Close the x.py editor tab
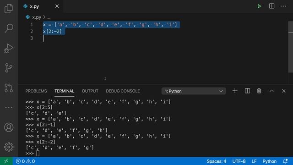Screen dimensions: 293x165 [57, 6]
